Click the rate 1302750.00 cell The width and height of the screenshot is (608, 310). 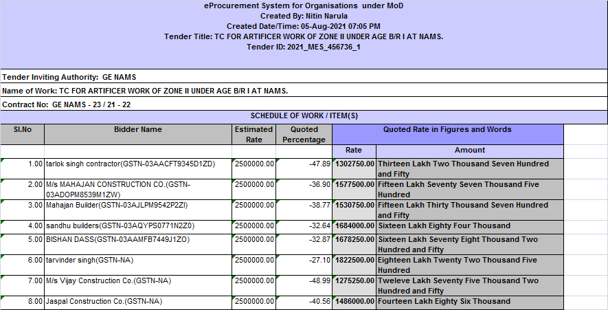pyautogui.click(x=354, y=168)
